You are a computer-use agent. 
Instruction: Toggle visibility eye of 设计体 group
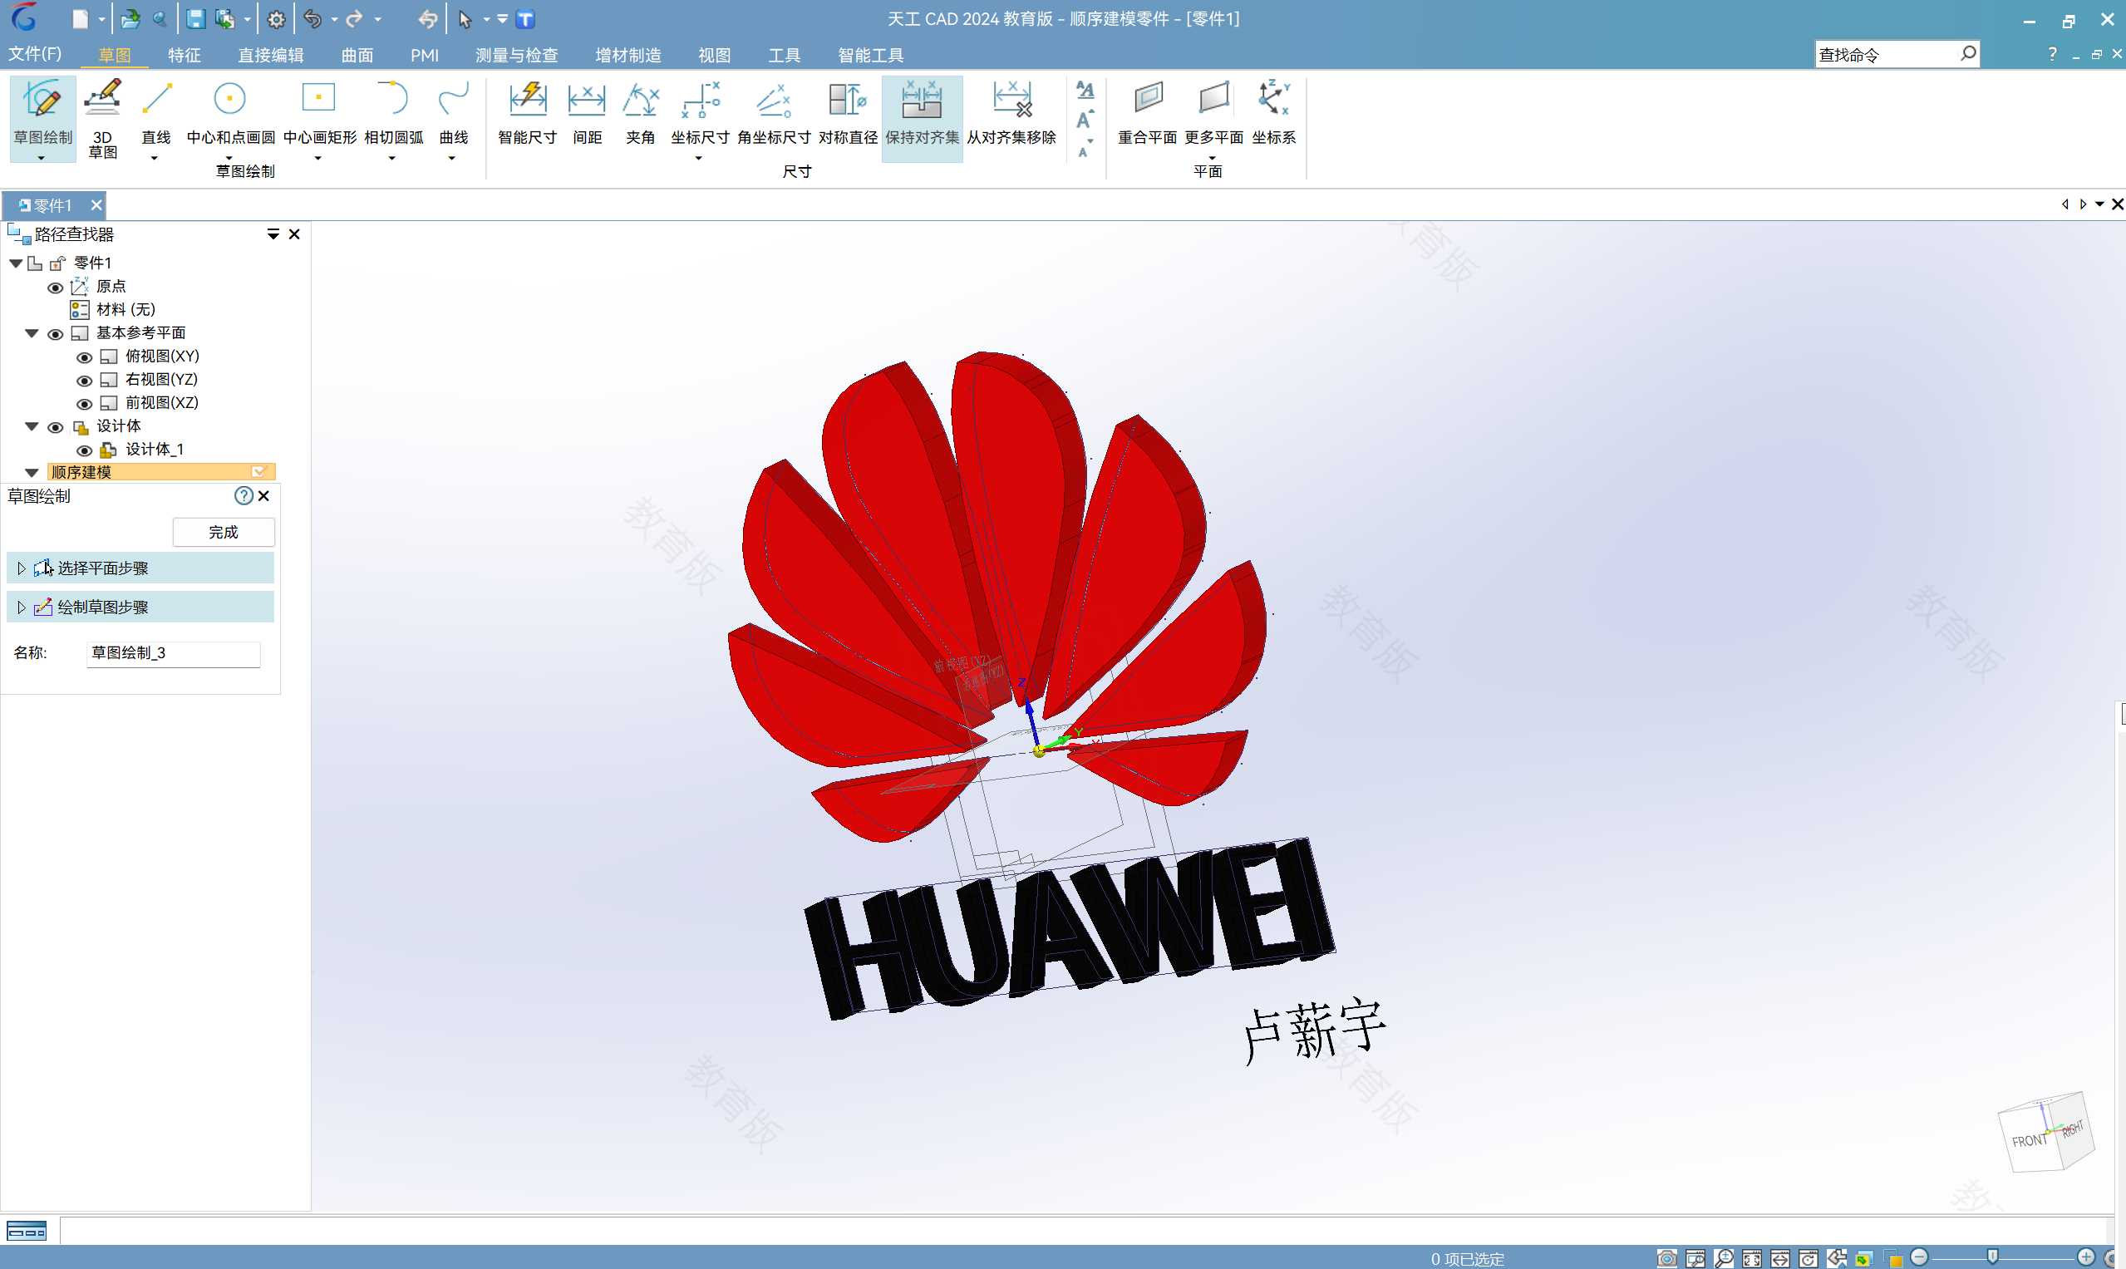[x=55, y=427]
